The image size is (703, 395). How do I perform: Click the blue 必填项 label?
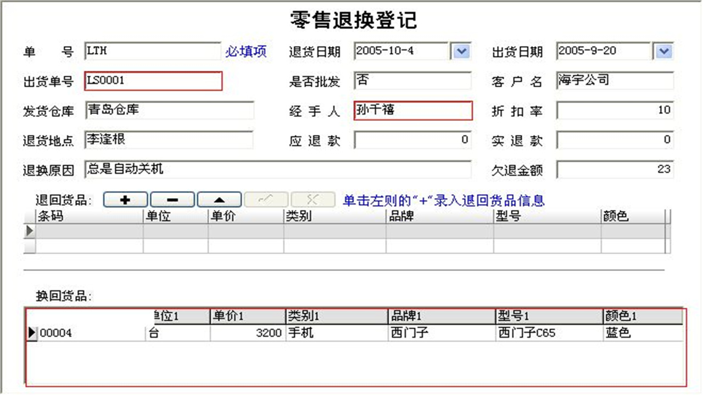point(245,51)
